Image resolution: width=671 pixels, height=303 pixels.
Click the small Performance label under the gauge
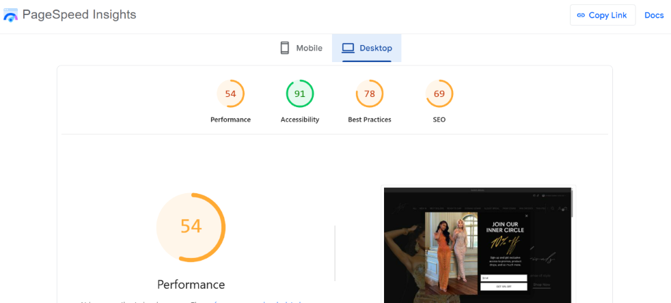pyautogui.click(x=230, y=119)
